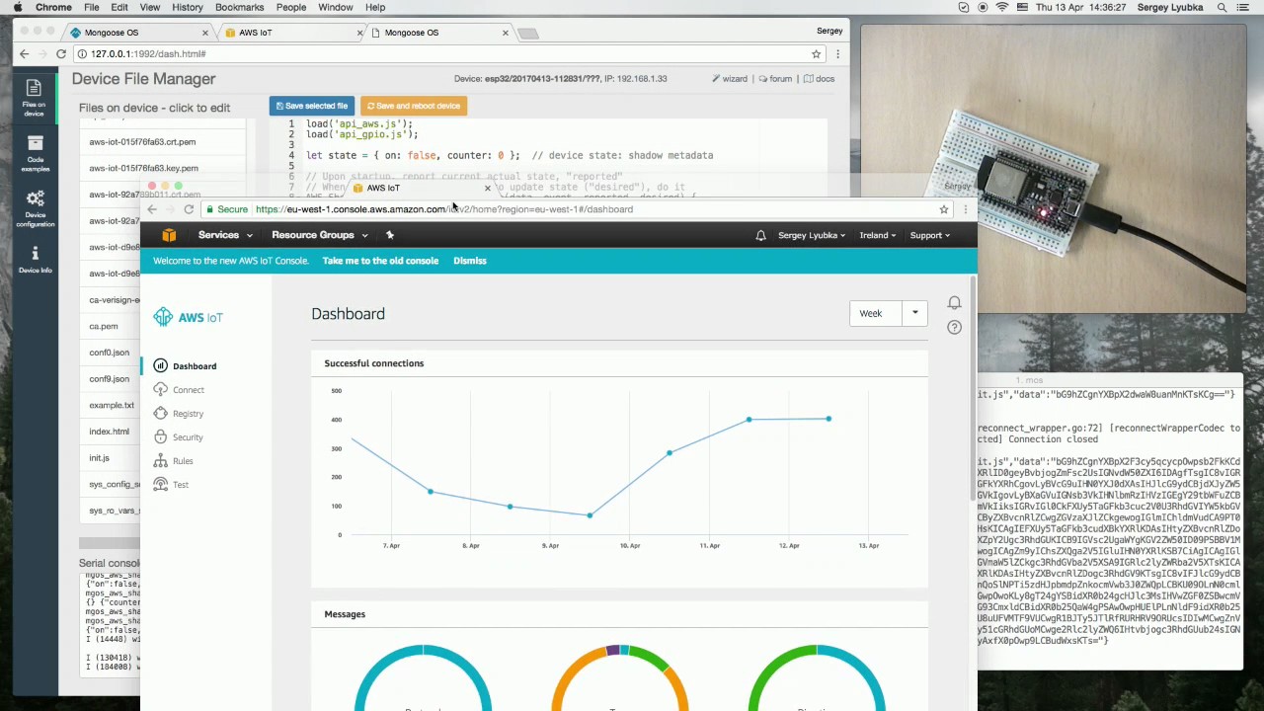Viewport: 1264px width, 711px height.
Task: Open file index.html
Action: tap(109, 432)
